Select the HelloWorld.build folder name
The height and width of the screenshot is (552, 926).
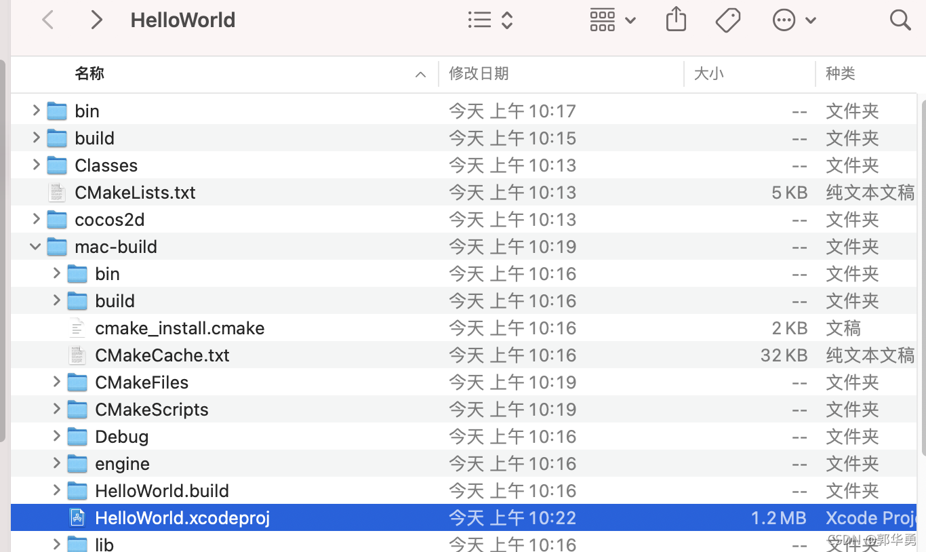coord(162,491)
